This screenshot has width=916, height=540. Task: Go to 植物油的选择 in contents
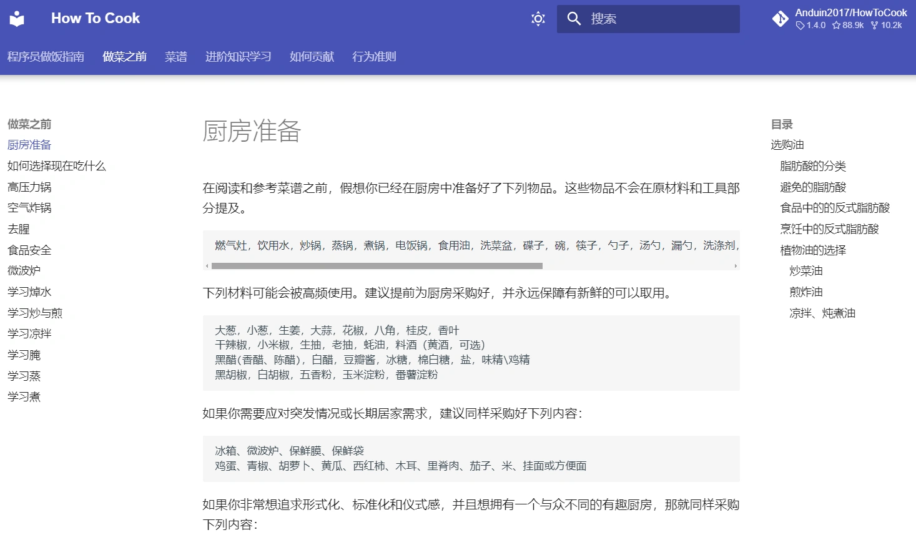(x=812, y=250)
